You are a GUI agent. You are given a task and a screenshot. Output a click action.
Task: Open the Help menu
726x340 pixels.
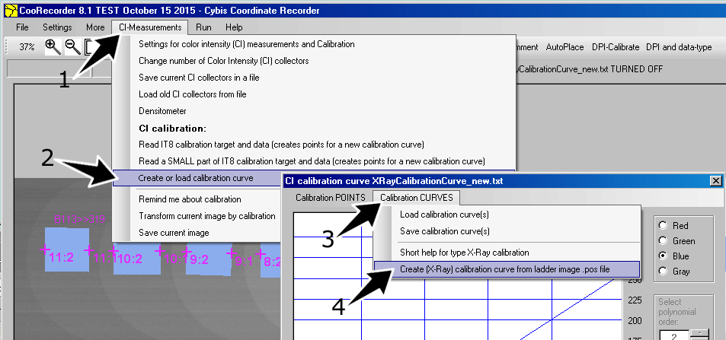234,27
